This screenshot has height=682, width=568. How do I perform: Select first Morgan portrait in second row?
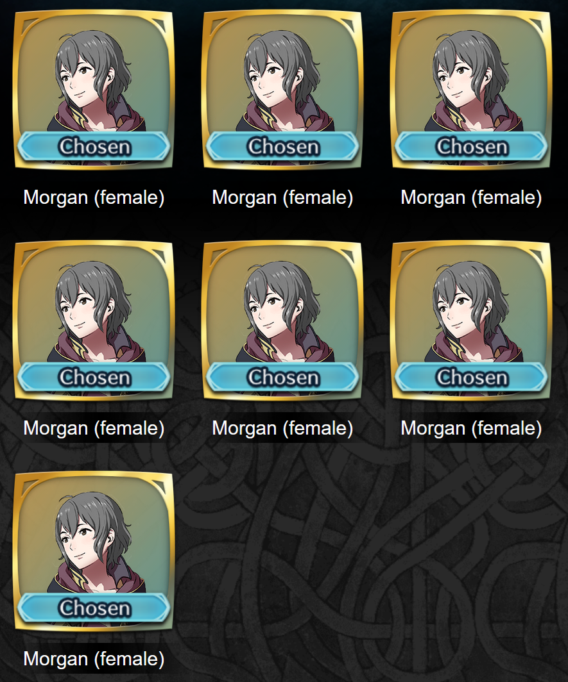(x=94, y=320)
